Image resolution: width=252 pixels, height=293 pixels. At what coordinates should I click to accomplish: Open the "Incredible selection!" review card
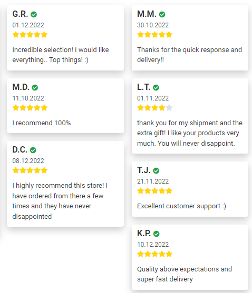(65, 38)
